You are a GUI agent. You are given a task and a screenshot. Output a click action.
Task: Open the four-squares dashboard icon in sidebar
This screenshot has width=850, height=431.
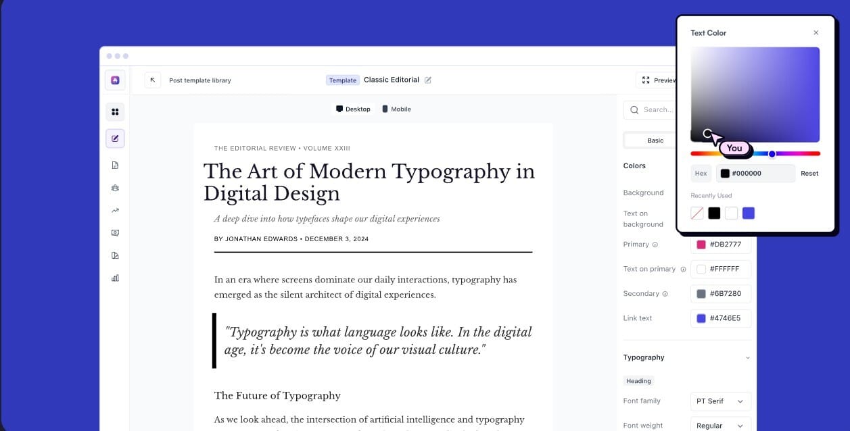click(115, 111)
